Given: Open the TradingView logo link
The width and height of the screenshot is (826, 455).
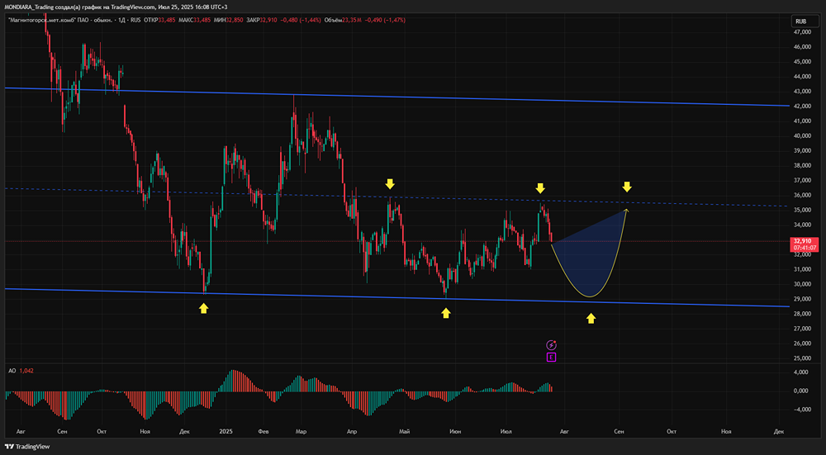Looking at the screenshot, I should coord(27,447).
